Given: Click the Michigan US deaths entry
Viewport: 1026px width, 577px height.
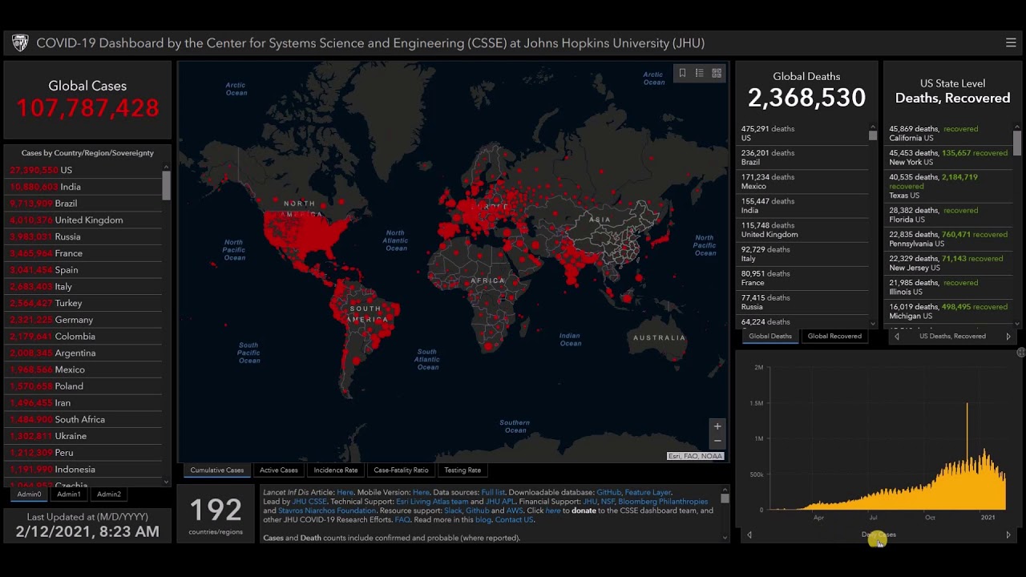Looking at the screenshot, I should pos(949,311).
